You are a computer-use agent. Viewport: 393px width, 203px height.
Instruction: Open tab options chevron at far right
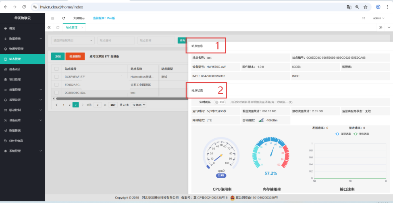389,27
